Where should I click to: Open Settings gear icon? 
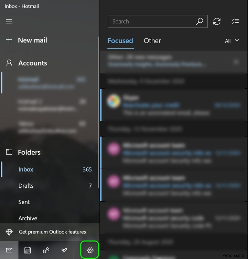pyautogui.click(x=90, y=250)
